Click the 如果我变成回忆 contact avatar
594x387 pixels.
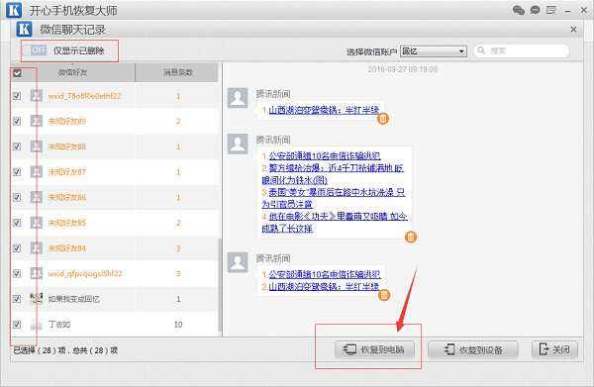[36, 299]
